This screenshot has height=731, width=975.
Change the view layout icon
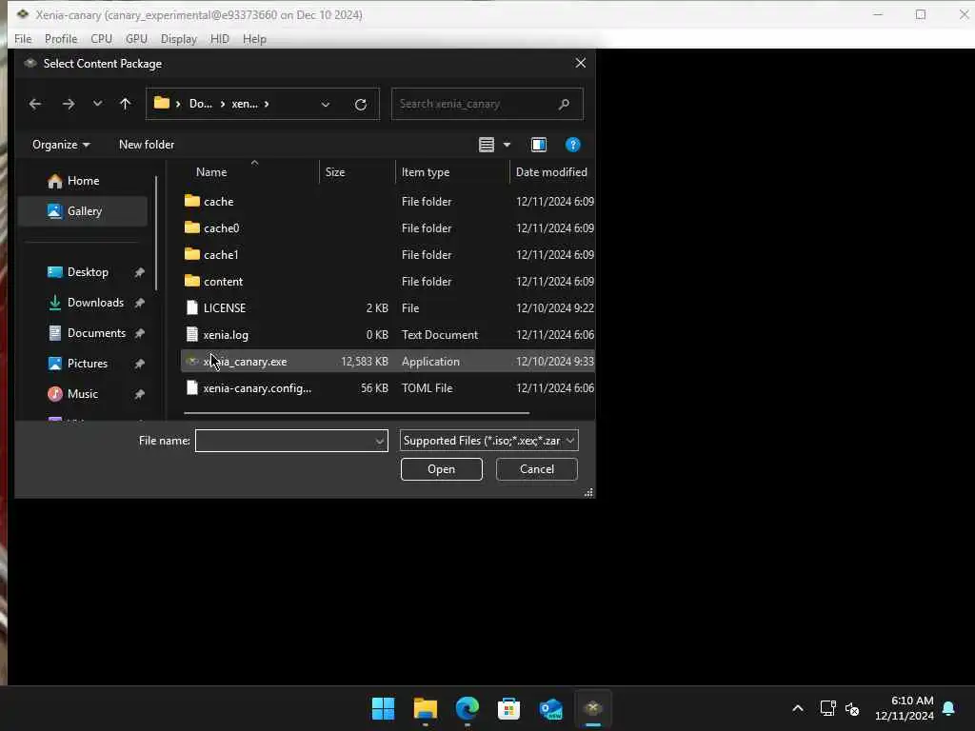coord(487,145)
